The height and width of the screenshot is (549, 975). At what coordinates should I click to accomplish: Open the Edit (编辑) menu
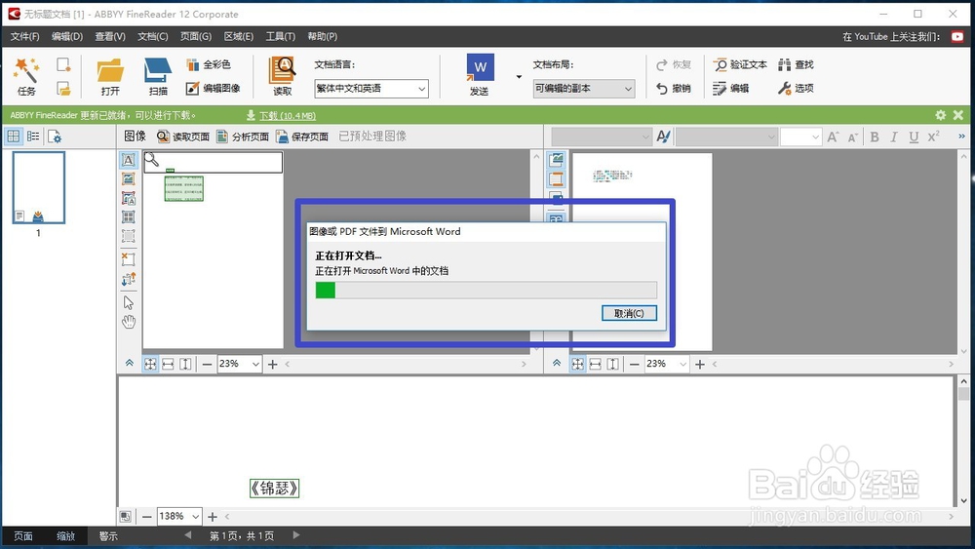67,37
